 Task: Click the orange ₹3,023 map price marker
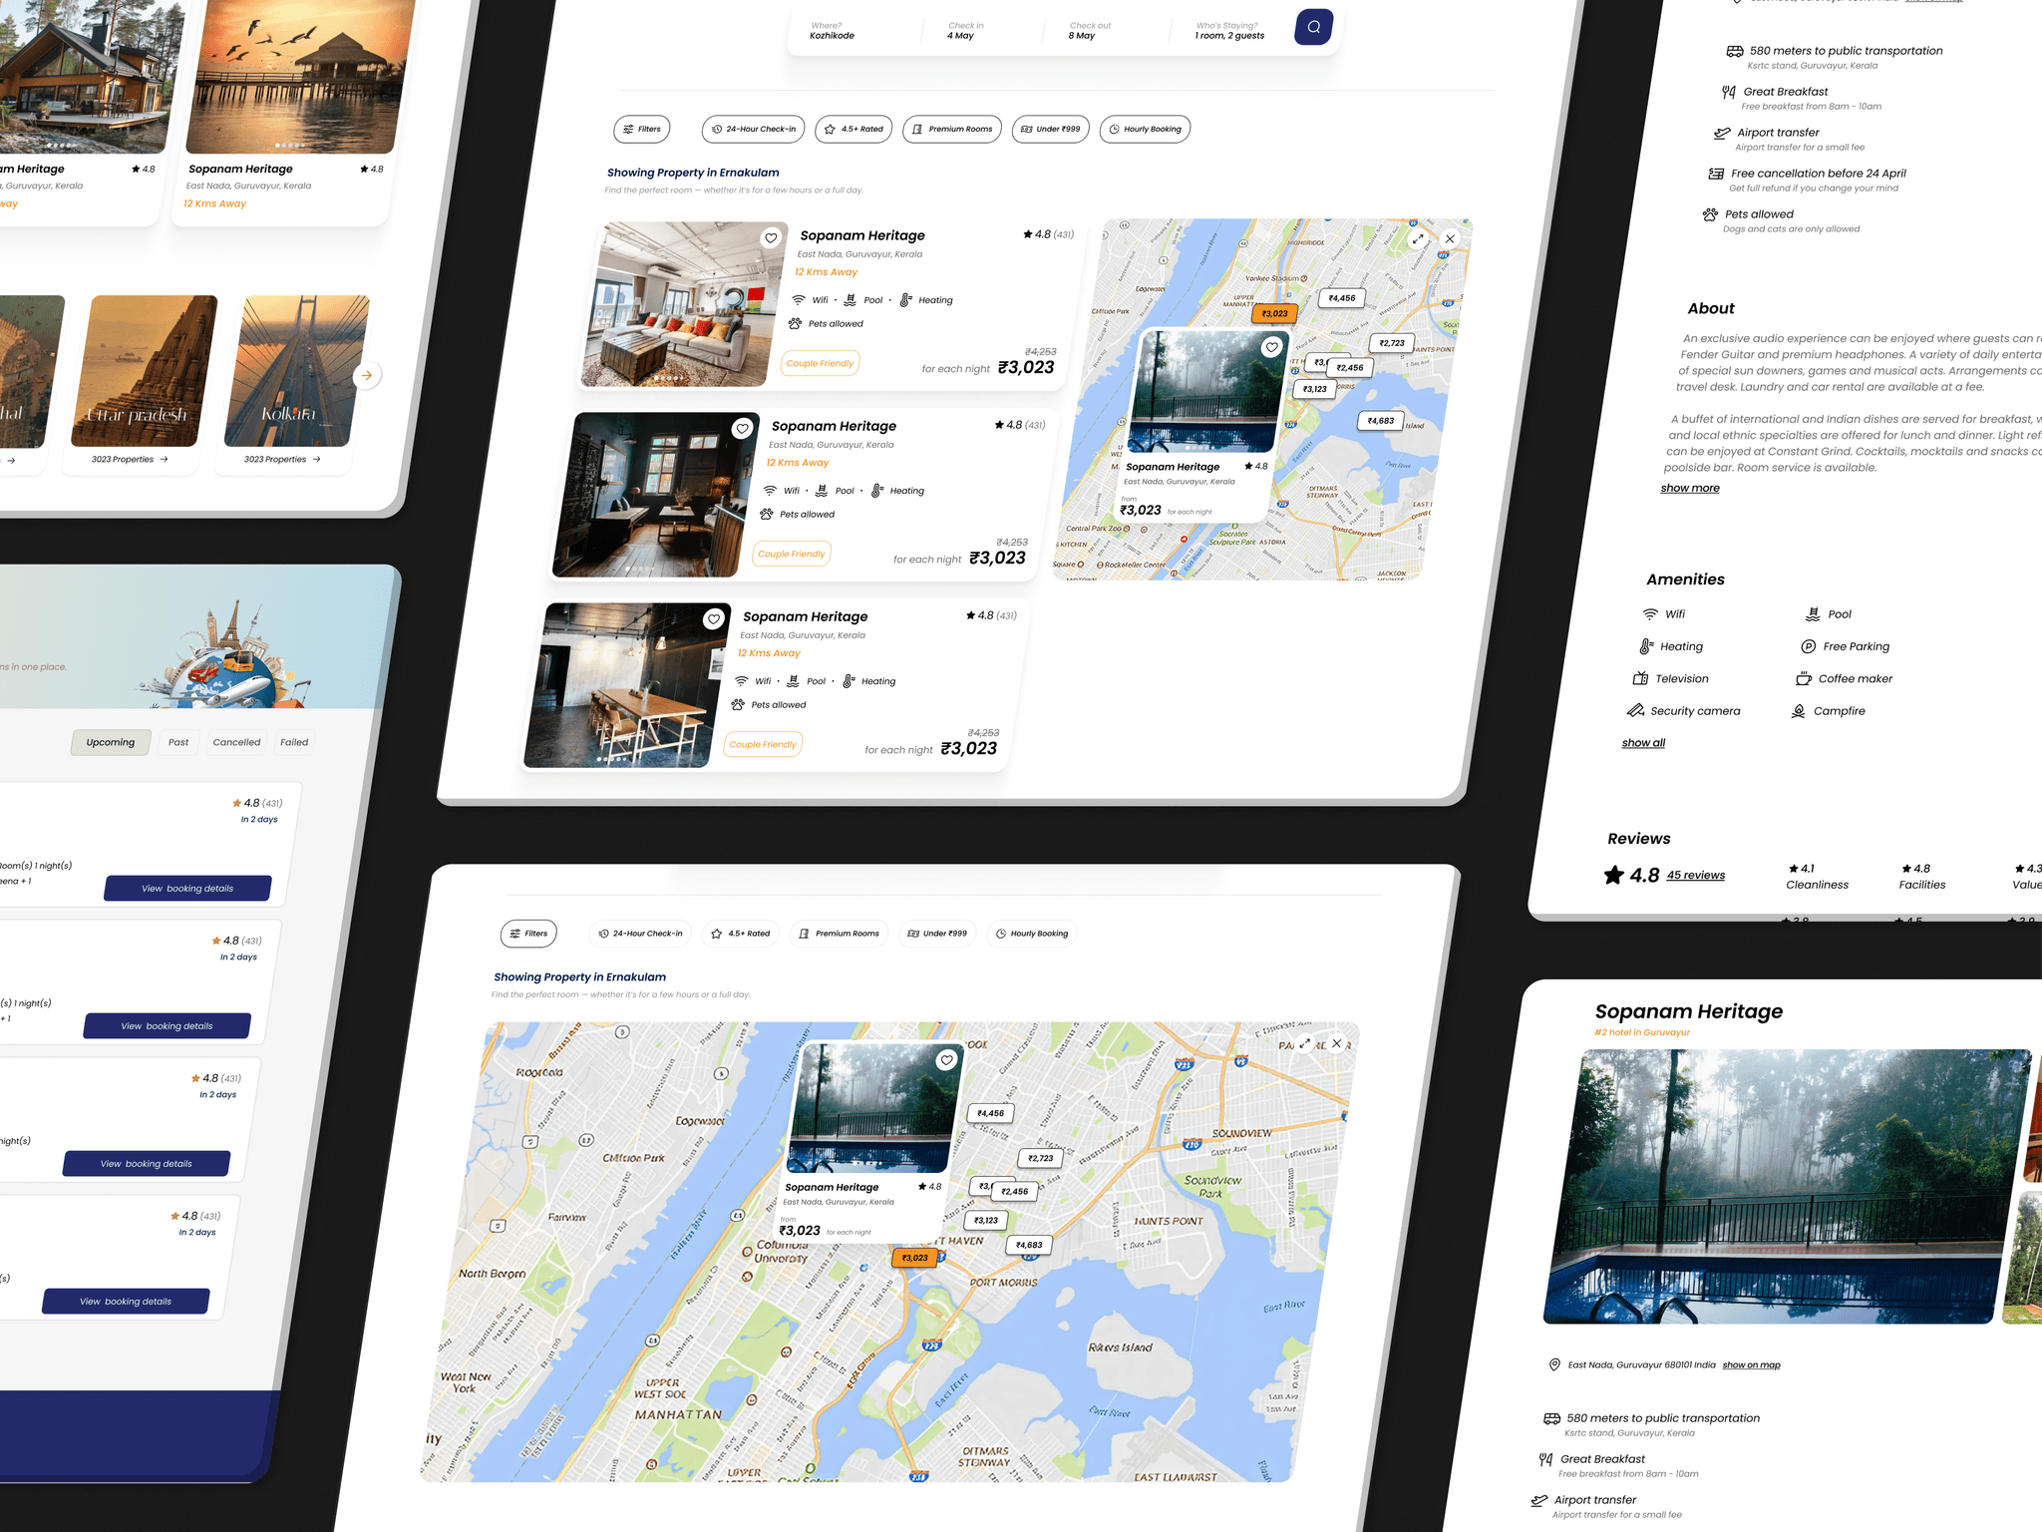(1274, 313)
